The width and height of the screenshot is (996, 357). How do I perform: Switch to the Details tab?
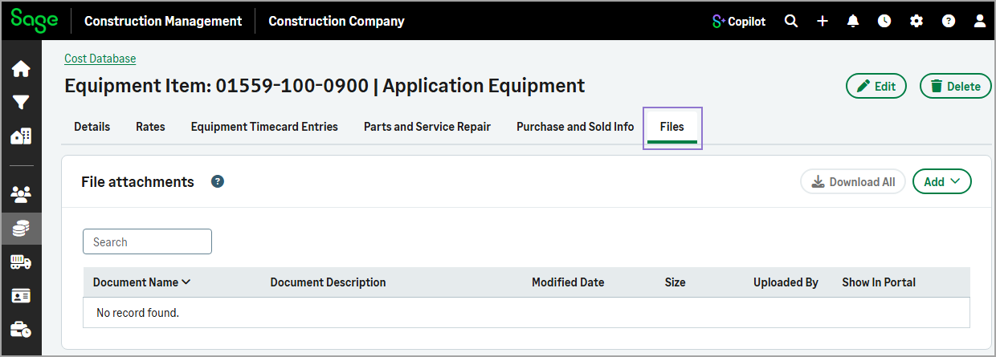point(92,127)
